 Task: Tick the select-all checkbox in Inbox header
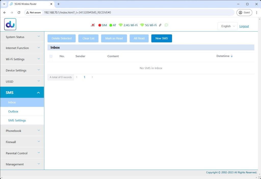click(x=51, y=56)
